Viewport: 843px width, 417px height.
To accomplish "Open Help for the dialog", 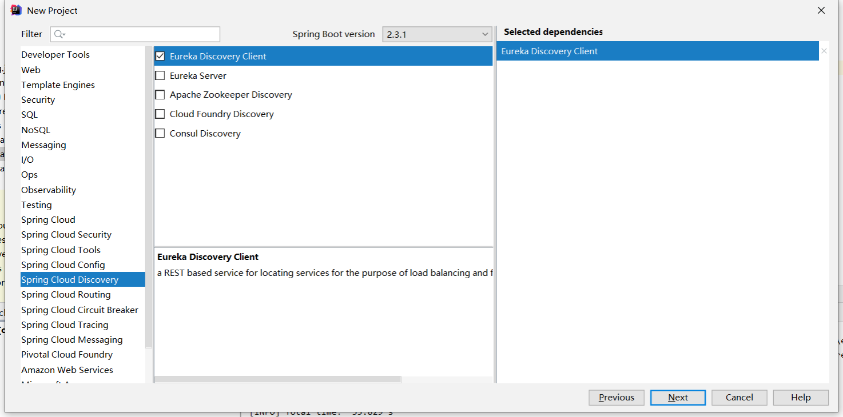I will pos(801,398).
